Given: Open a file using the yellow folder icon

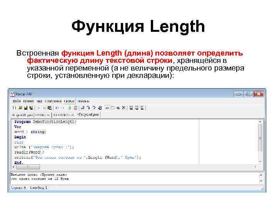Looking at the screenshot, I should 20,108.
